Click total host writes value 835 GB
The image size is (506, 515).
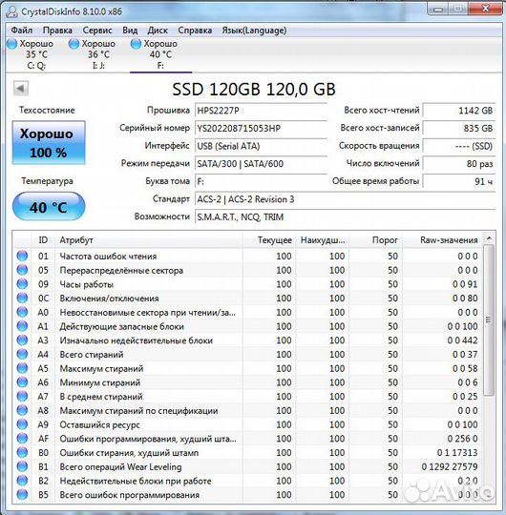click(x=459, y=128)
